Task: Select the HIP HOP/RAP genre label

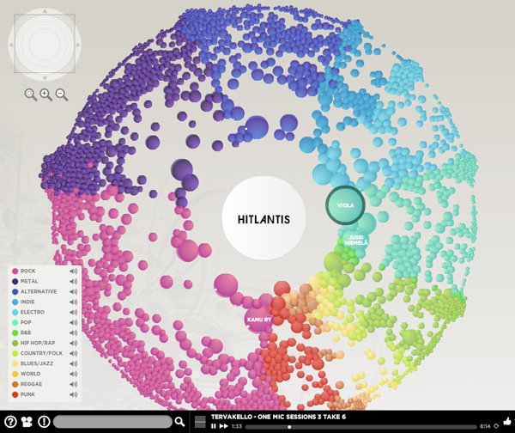Action: click(38, 343)
